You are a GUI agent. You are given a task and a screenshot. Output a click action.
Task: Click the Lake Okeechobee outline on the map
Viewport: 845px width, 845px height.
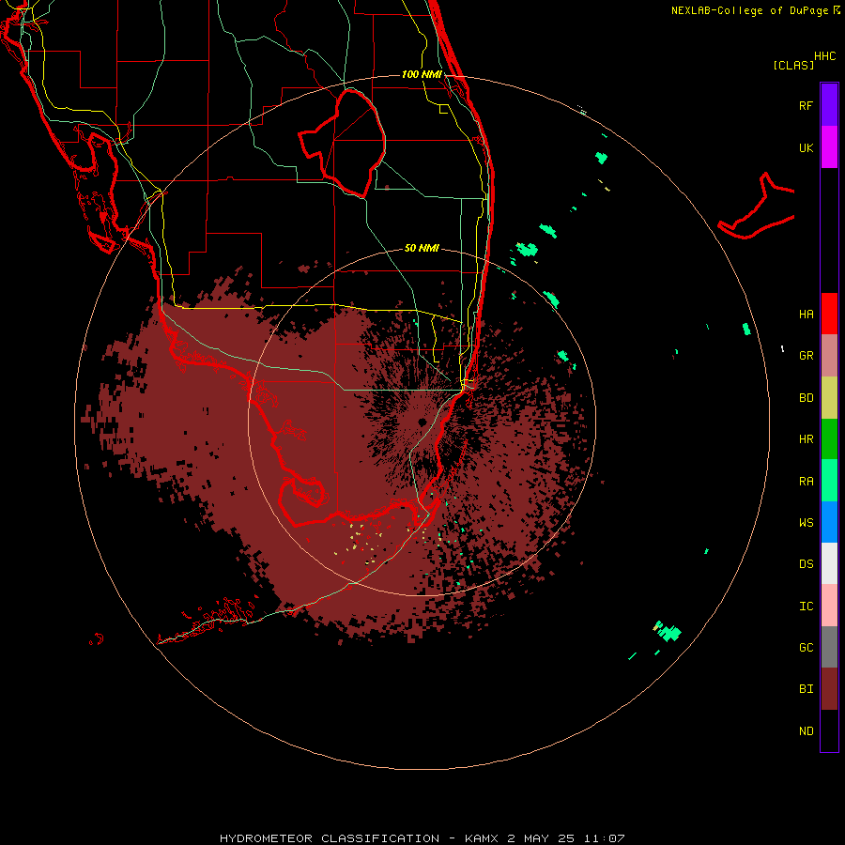coord(344,143)
